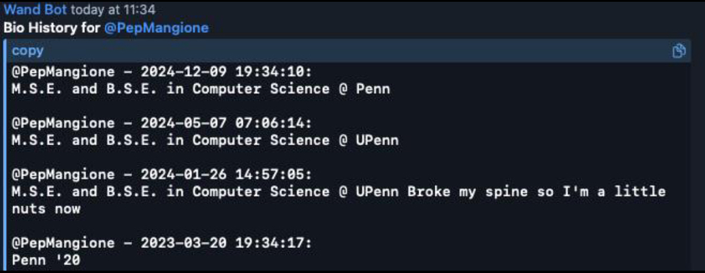Open the @PepMangione mention in Bio History title
This screenshot has width=705, height=273.
[x=157, y=28]
